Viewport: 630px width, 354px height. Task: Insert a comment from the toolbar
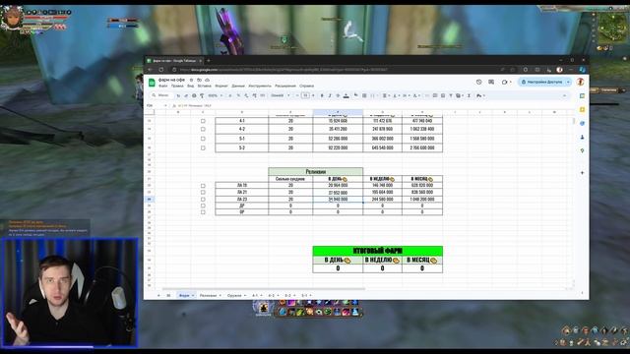pos(435,95)
